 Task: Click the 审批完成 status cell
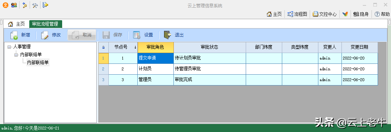coord(210,80)
